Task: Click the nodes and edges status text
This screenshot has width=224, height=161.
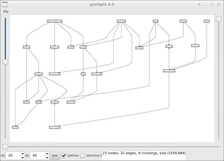Action: pos(144,153)
